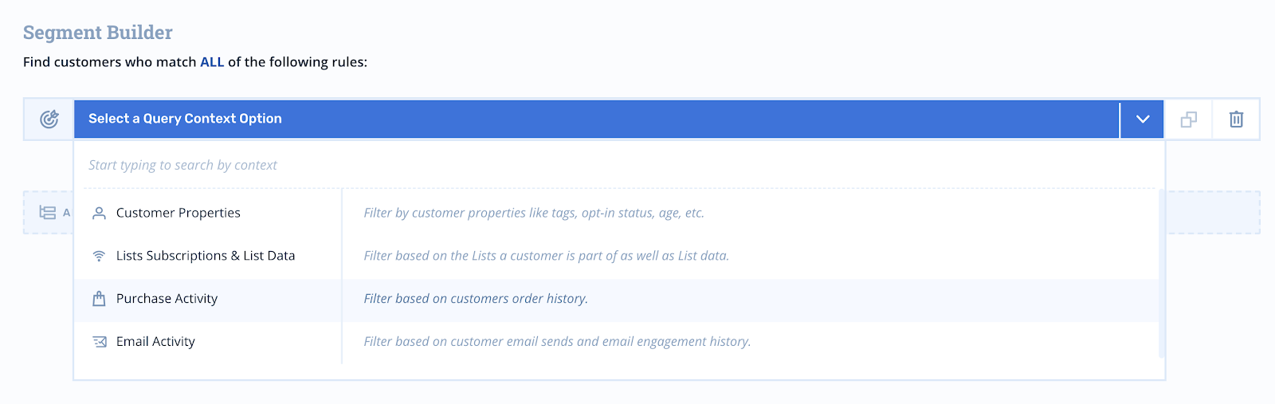
Task: Focus the search by context field
Action: point(618,166)
